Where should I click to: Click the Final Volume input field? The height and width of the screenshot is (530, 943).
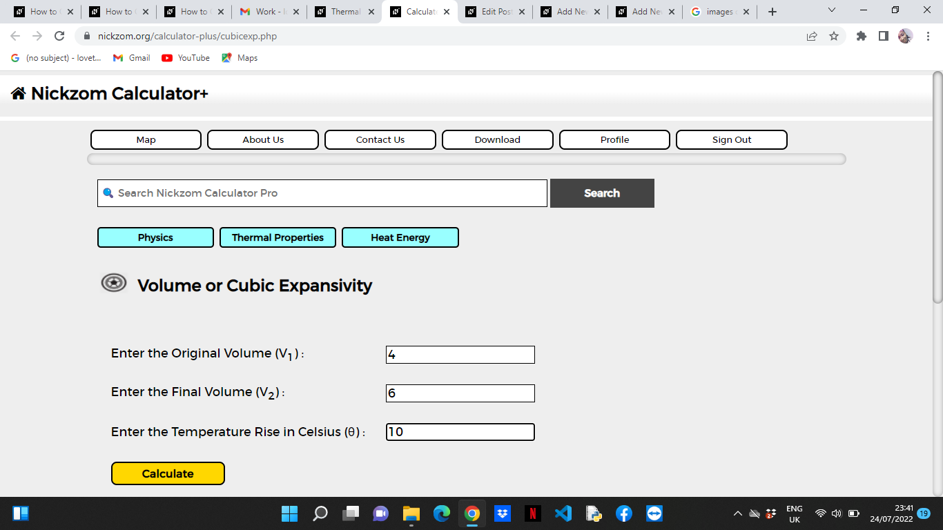coord(460,393)
